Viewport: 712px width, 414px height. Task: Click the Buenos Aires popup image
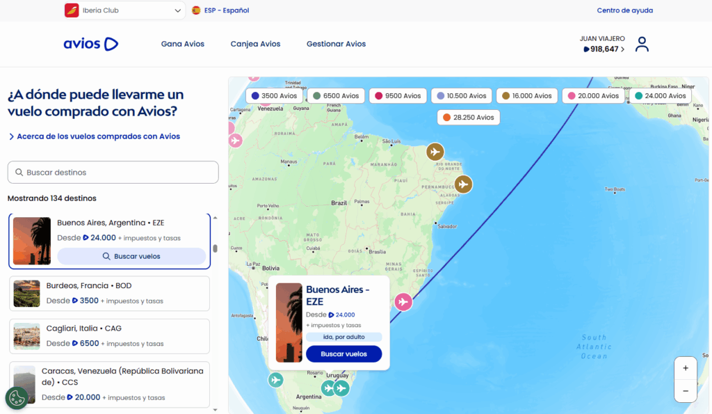coord(289,323)
